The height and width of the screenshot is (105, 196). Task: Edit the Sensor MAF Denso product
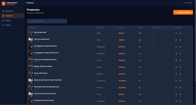pos(176,74)
